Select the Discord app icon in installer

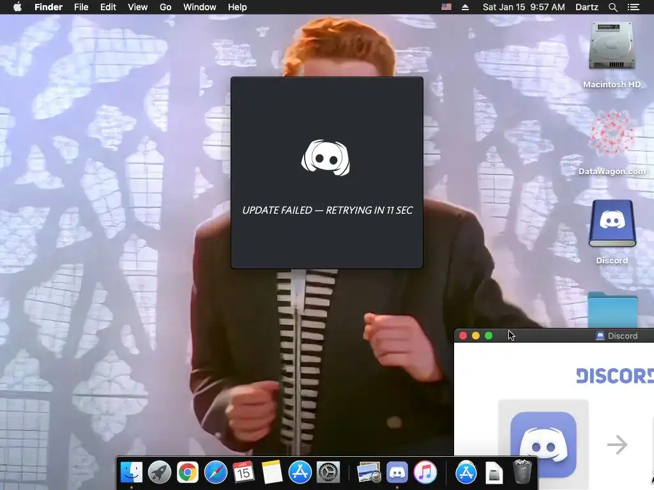[544, 444]
